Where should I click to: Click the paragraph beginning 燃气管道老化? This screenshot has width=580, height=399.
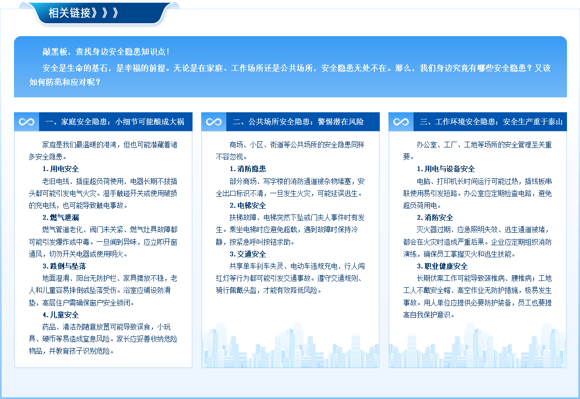(x=103, y=242)
